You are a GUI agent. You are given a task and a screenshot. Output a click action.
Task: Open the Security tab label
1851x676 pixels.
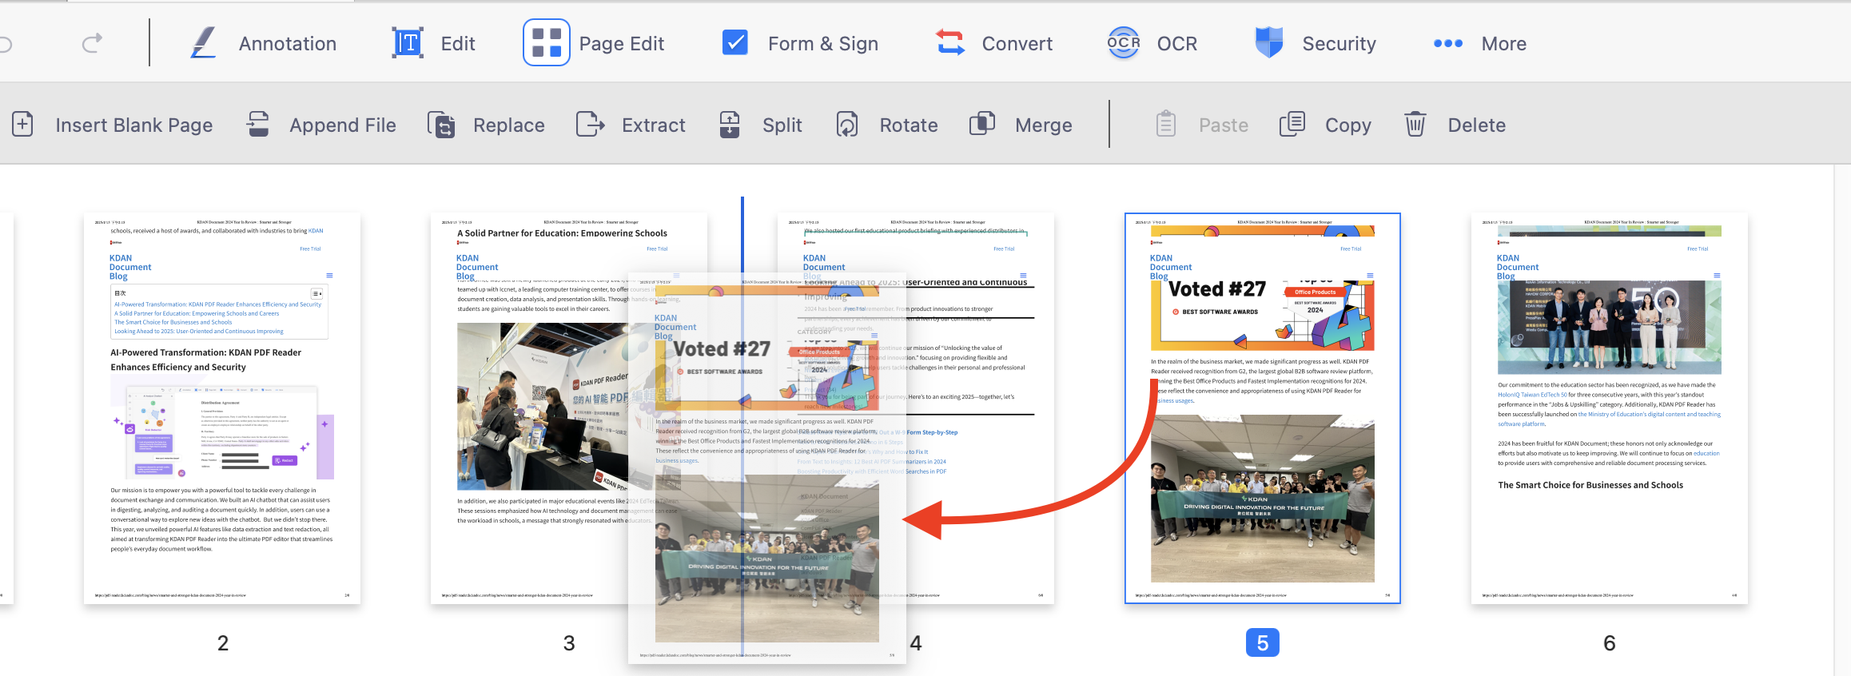(x=1339, y=44)
